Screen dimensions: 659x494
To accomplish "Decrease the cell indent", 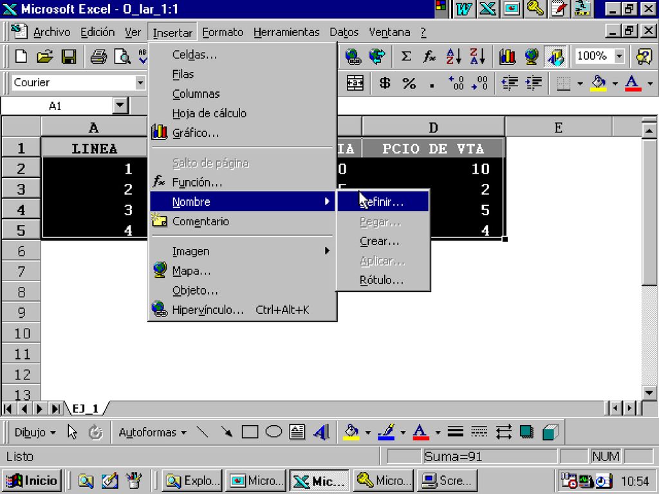I will pyautogui.click(x=510, y=83).
